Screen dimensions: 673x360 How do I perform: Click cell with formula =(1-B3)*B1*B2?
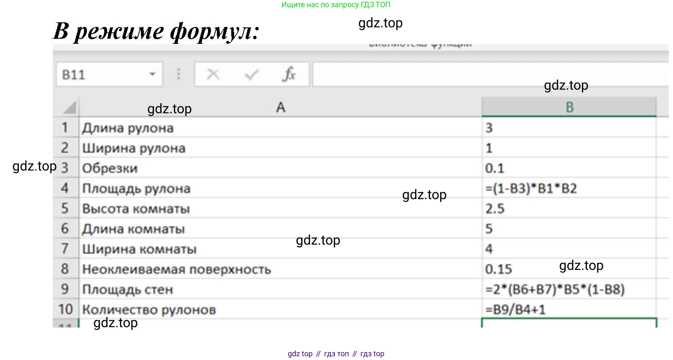(x=569, y=188)
